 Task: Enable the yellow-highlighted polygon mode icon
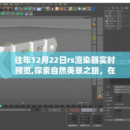(94, 38)
